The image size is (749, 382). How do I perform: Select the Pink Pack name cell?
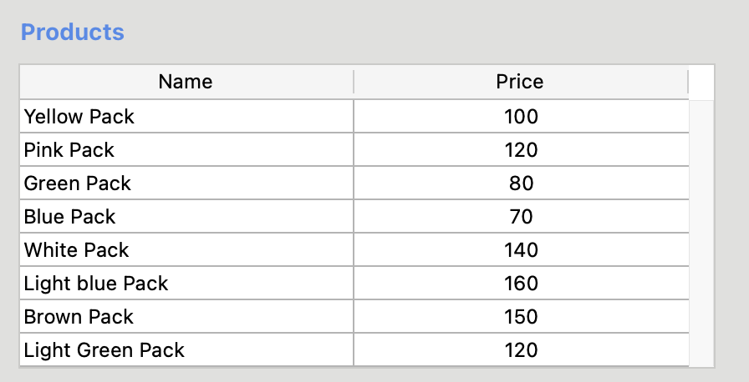click(x=69, y=150)
